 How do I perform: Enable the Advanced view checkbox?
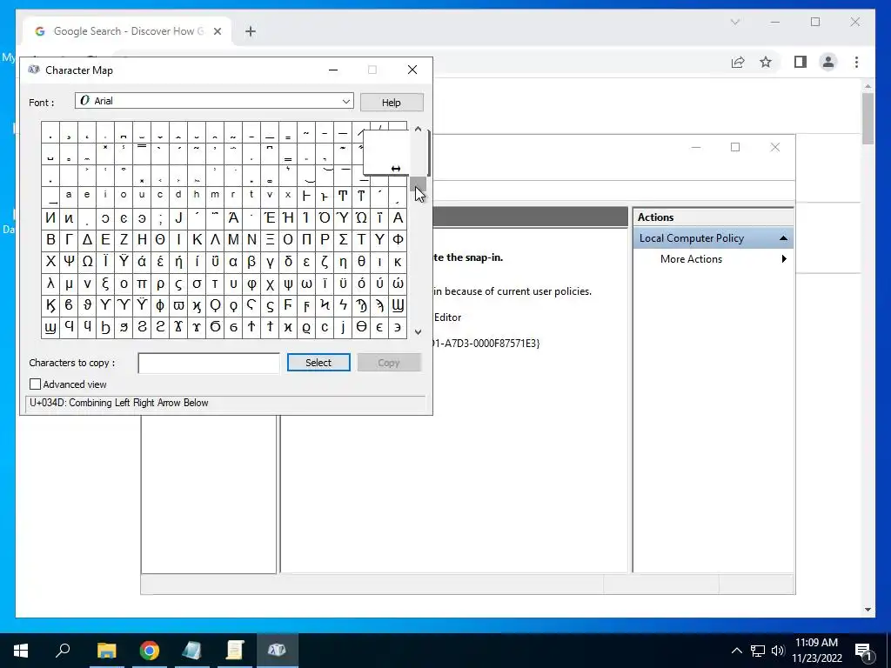pyautogui.click(x=35, y=384)
